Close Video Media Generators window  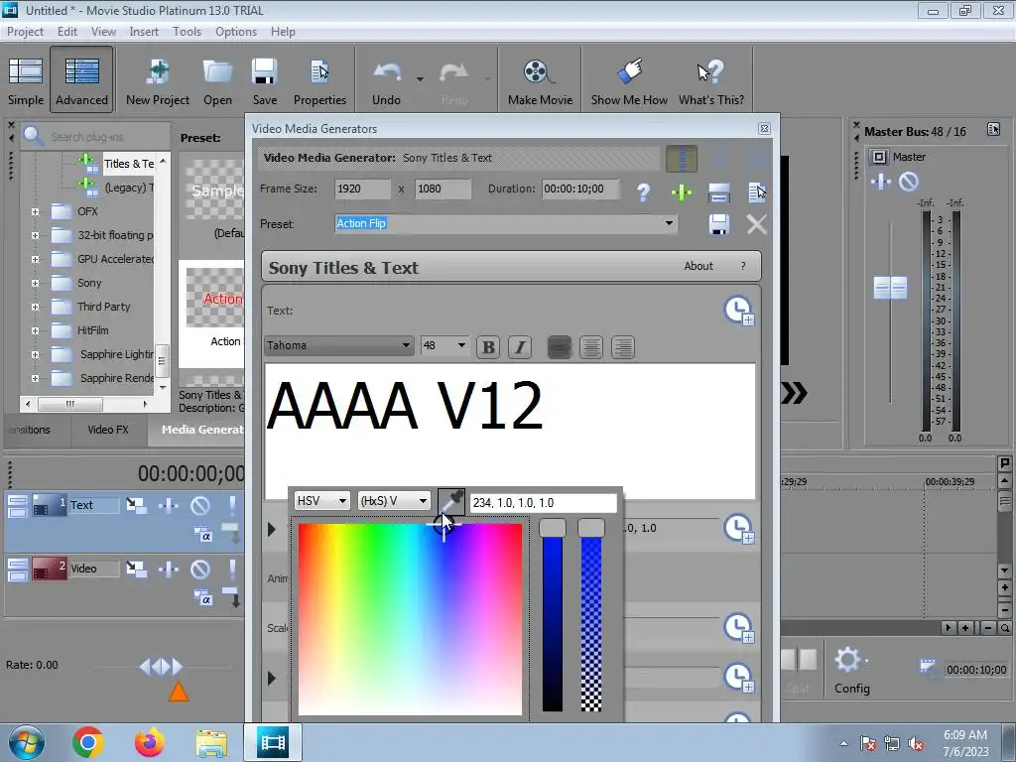pyautogui.click(x=765, y=129)
